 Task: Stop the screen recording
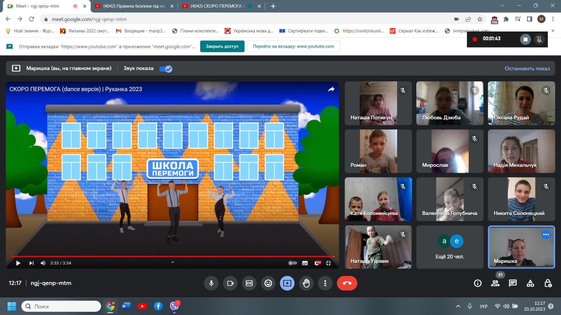(x=525, y=39)
